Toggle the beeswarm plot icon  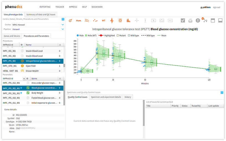point(112,20)
